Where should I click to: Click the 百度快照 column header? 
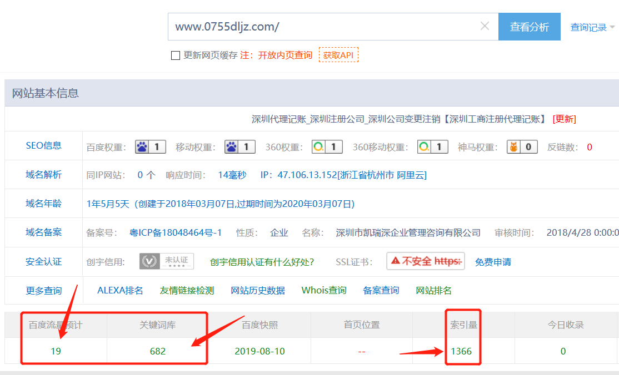pyautogui.click(x=259, y=325)
